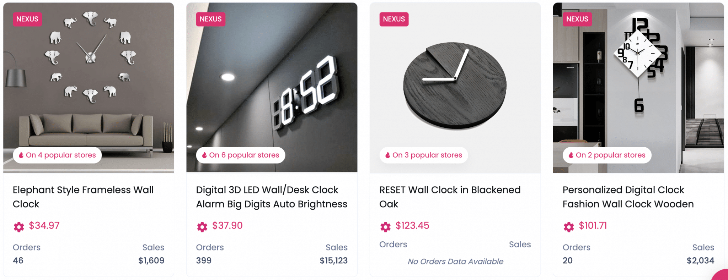Screen dimensions: 728x280
Task: Click the pink corner button at bottom right
Action: coord(722,275)
